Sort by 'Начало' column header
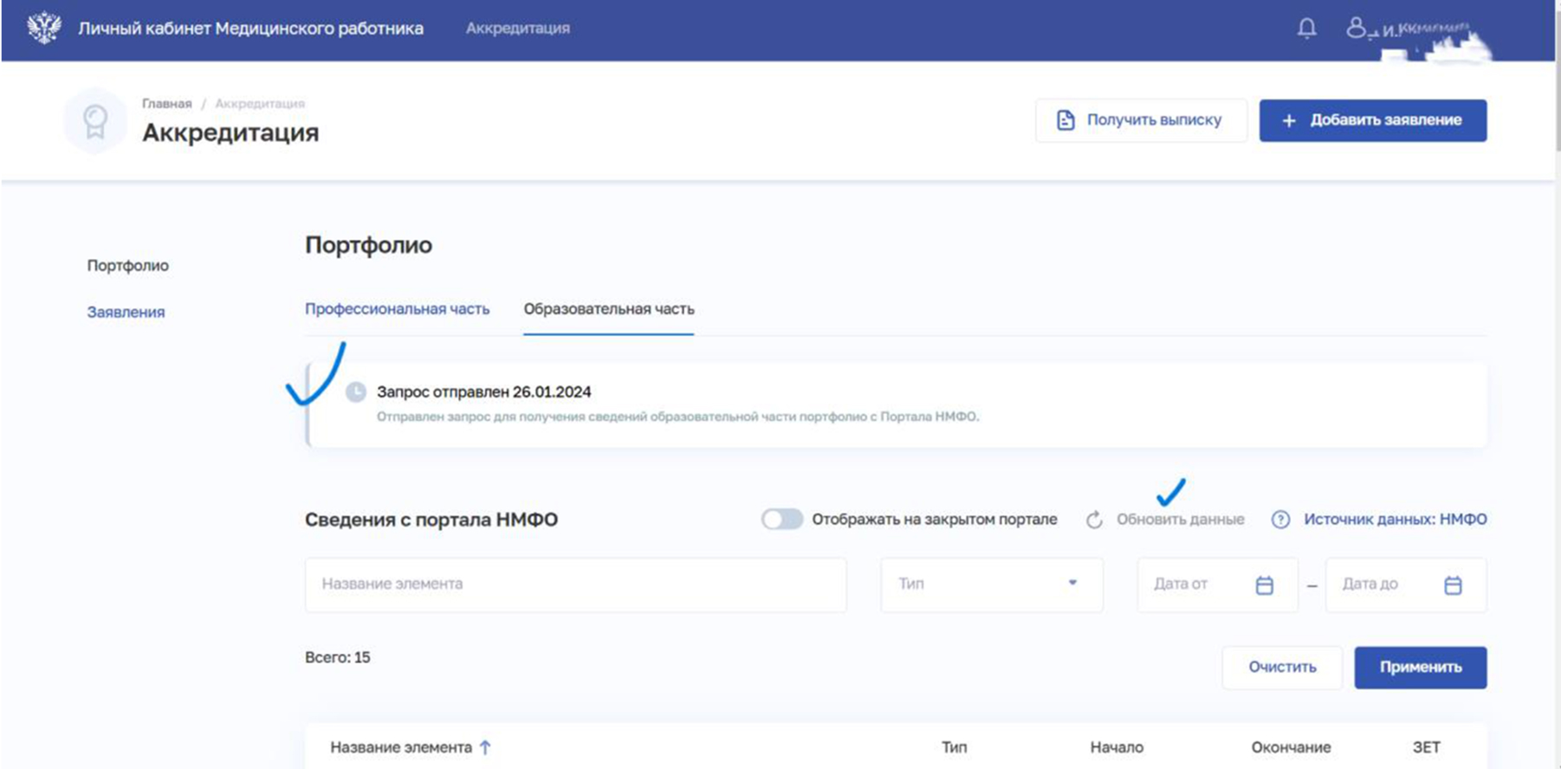This screenshot has width=1561, height=769. (1117, 747)
